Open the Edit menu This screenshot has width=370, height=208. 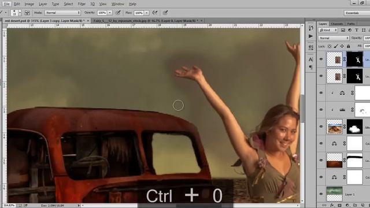17,4
